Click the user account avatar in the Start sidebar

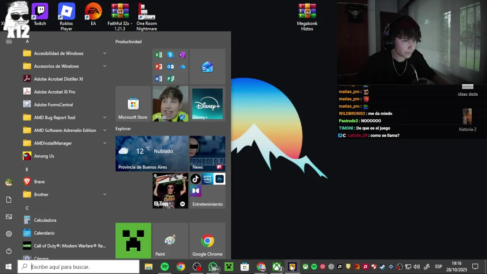pyautogui.click(x=9, y=183)
